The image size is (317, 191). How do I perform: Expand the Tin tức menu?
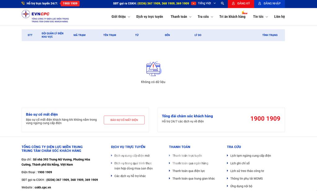260,17
